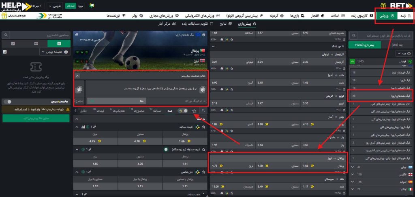Open the gift box icon beside the BET logo

pos(383,6)
